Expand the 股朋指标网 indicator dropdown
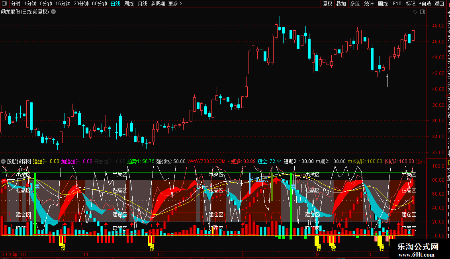450x259 pixels. tap(3, 161)
